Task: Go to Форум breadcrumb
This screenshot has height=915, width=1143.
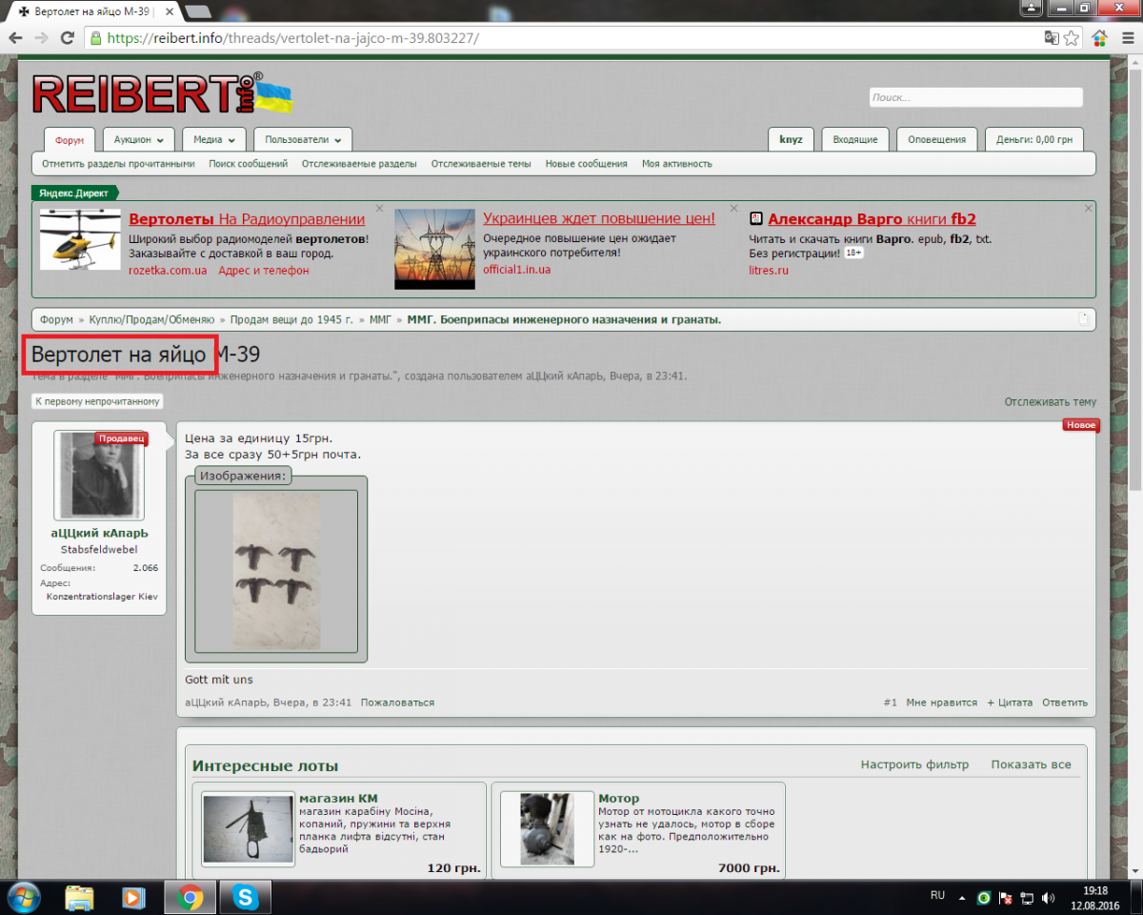Action: [56, 319]
